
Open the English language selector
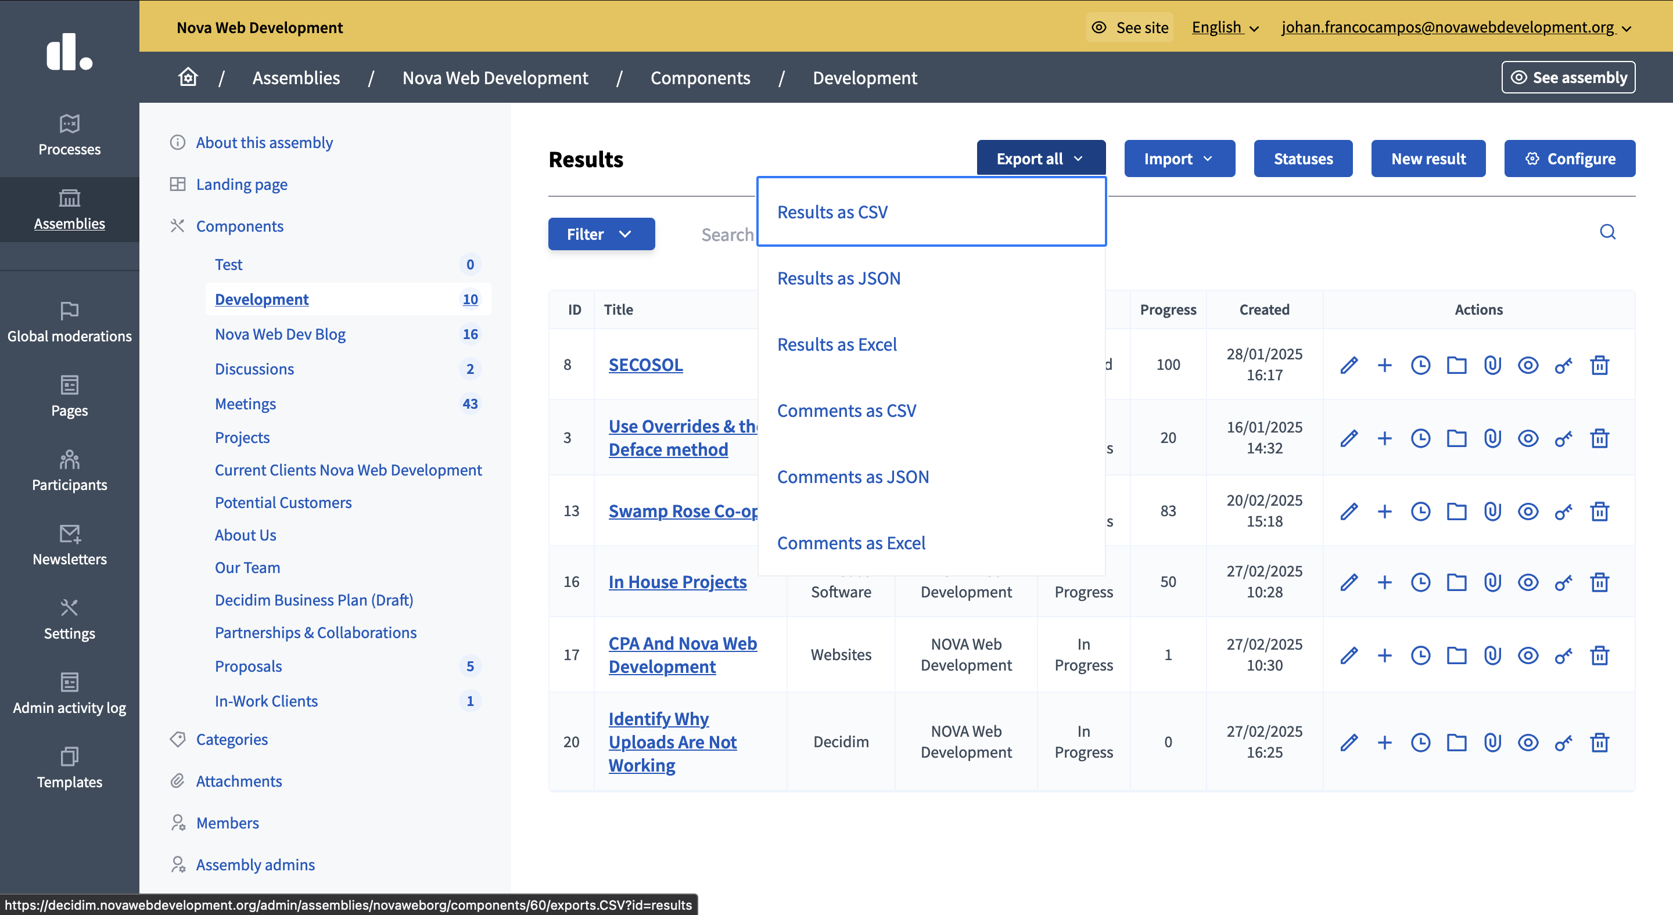[x=1225, y=27]
